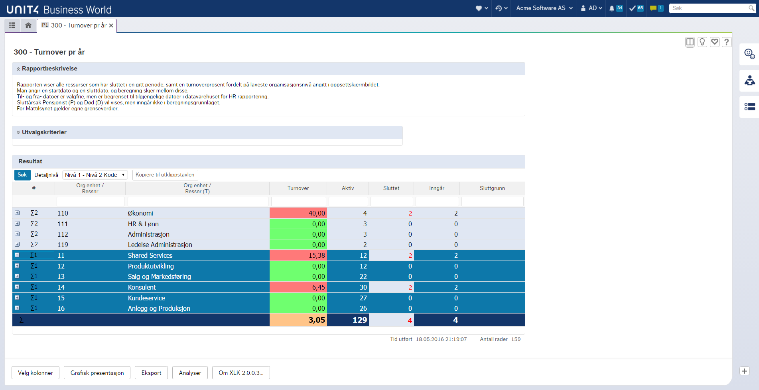This screenshot has height=390, width=759.
Task: Open the help question mark icon
Action: (727, 42)
